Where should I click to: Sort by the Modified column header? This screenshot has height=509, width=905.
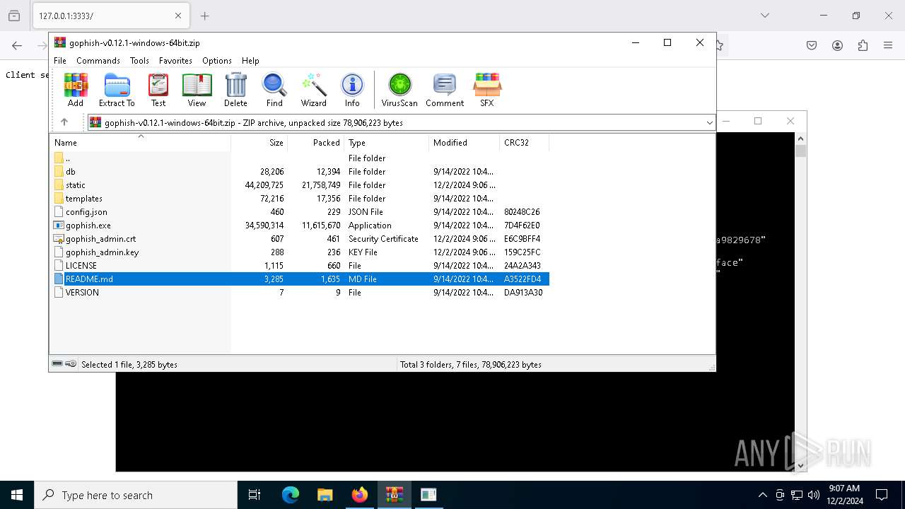coord(465,143)
